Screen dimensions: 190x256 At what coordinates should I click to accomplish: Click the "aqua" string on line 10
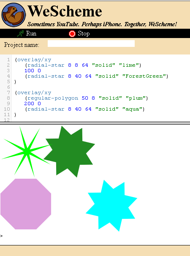pyautogui.click(x=133, y=109)
